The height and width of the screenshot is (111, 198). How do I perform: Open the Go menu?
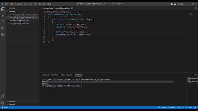tap(31, 4)
